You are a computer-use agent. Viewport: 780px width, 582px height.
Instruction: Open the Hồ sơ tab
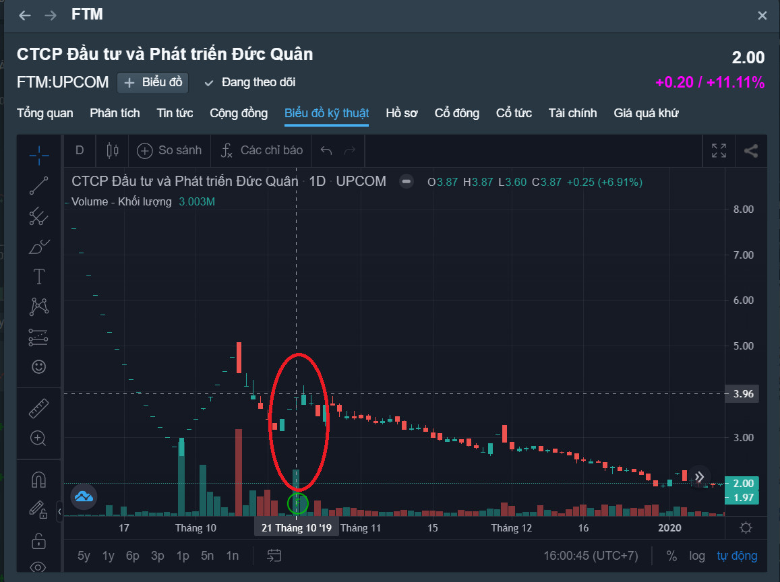pos(401,113)
